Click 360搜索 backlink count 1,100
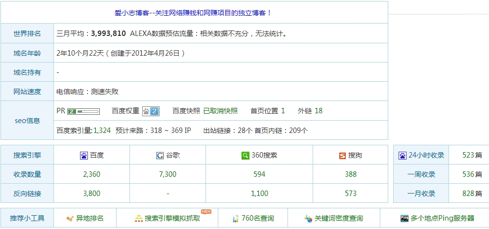 [x=259, y=194]
